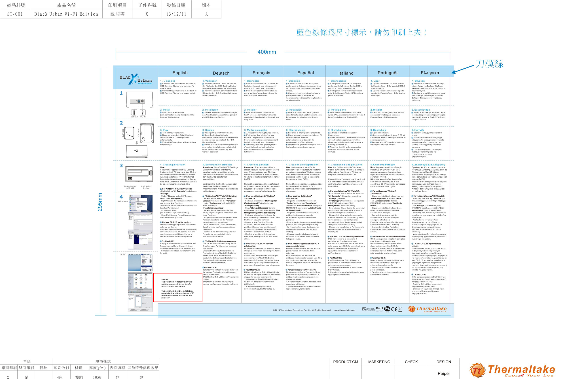567x379 pixels.
Task: Click the USB 3.0 connector icon
Action: coord(134,112)
